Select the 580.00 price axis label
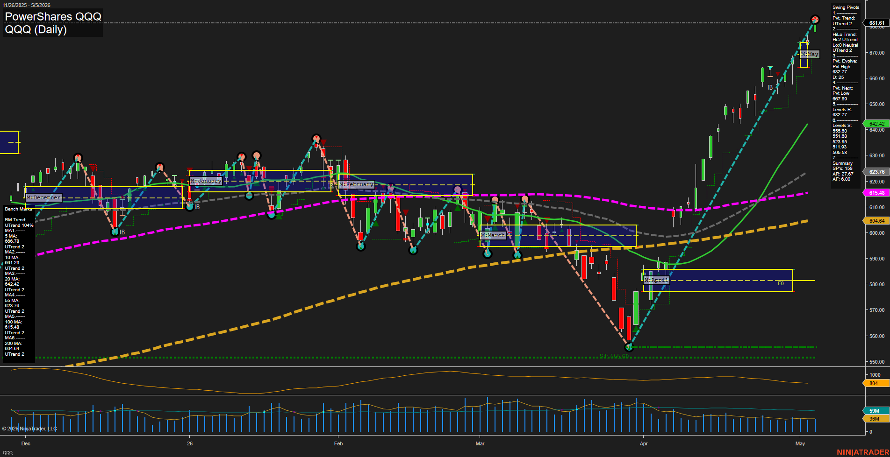The height and width of the screenshot is (457, 890). (877, 284)
